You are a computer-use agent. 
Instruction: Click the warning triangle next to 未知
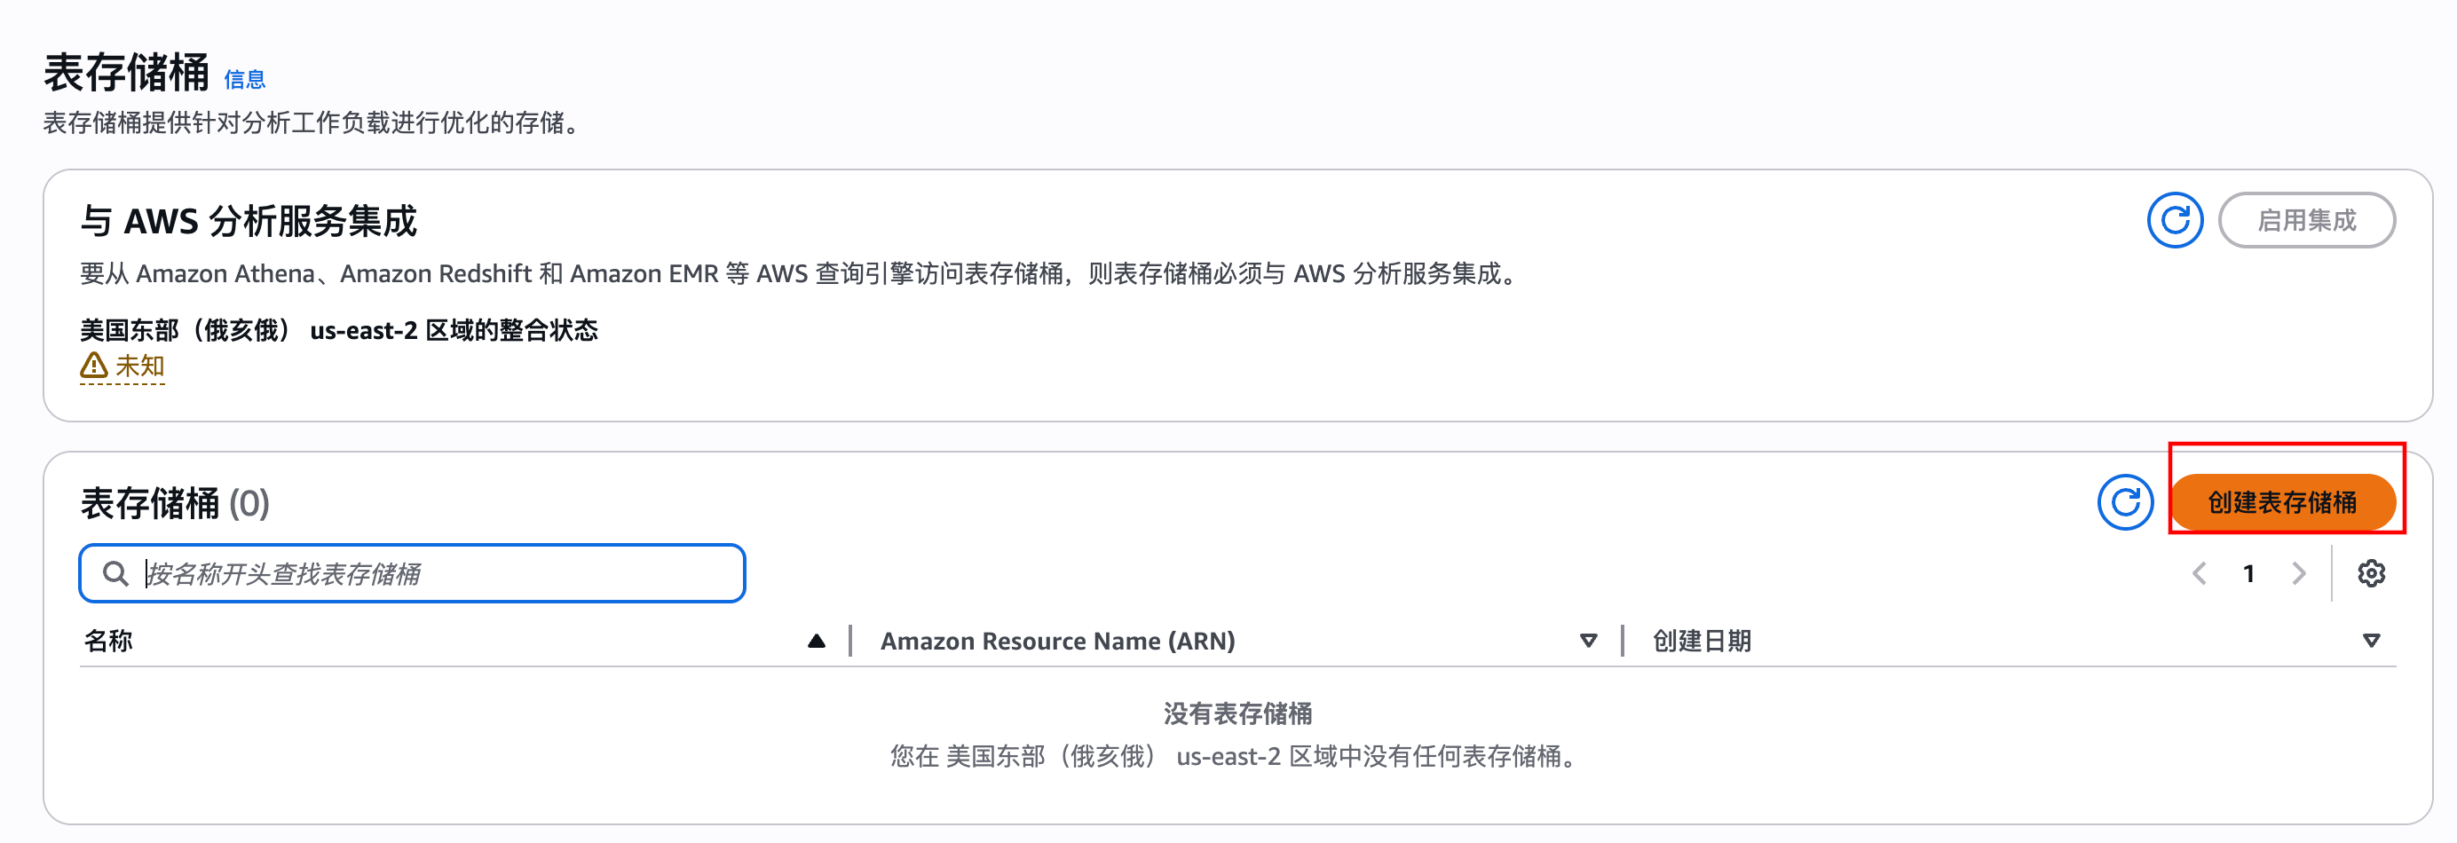pyautogui.click(x=92, y=366)
